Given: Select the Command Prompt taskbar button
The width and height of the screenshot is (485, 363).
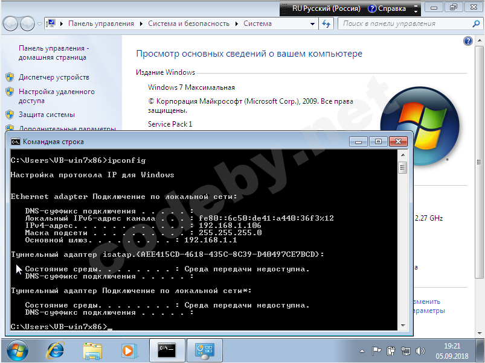Looking at the screenshot, I should click(x=167, y=350).
